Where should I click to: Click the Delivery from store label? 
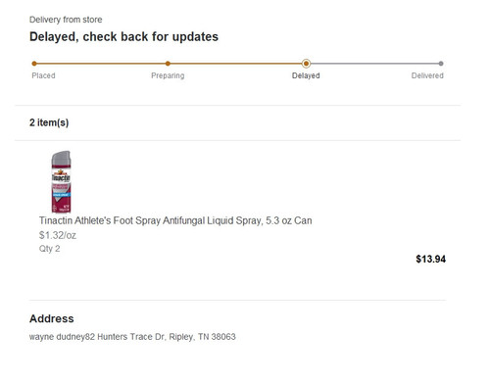(x=66, y=20)
